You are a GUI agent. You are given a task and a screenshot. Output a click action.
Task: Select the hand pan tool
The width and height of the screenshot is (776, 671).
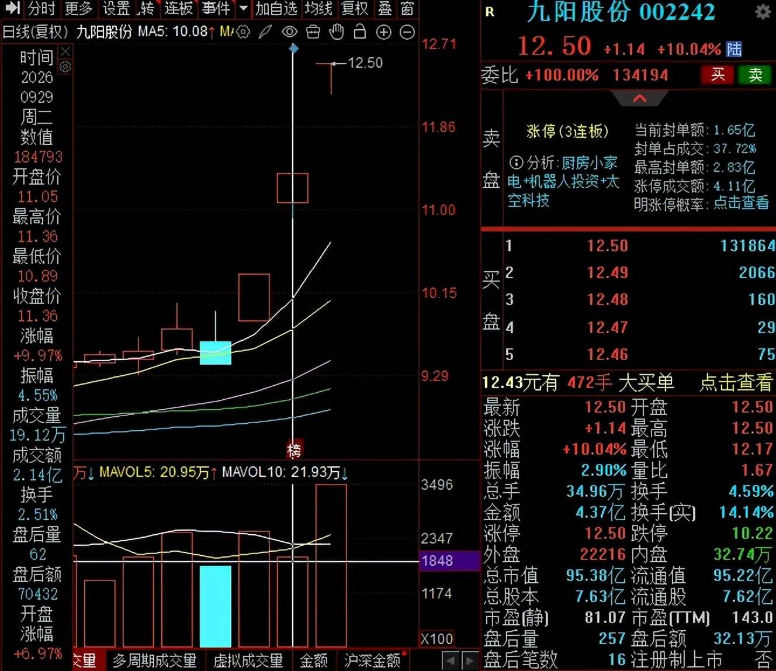coord(337,32)
